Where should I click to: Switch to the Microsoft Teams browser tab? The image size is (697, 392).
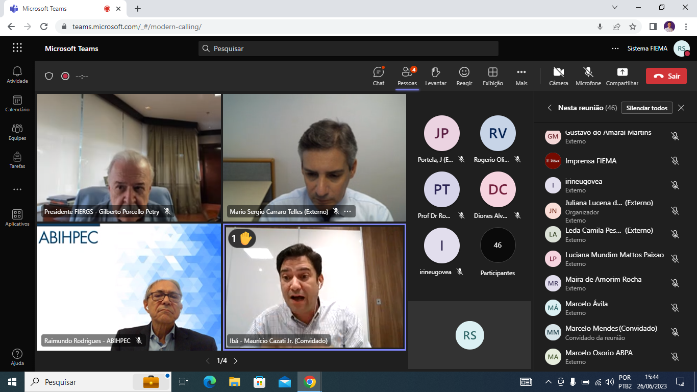[65, 9]
